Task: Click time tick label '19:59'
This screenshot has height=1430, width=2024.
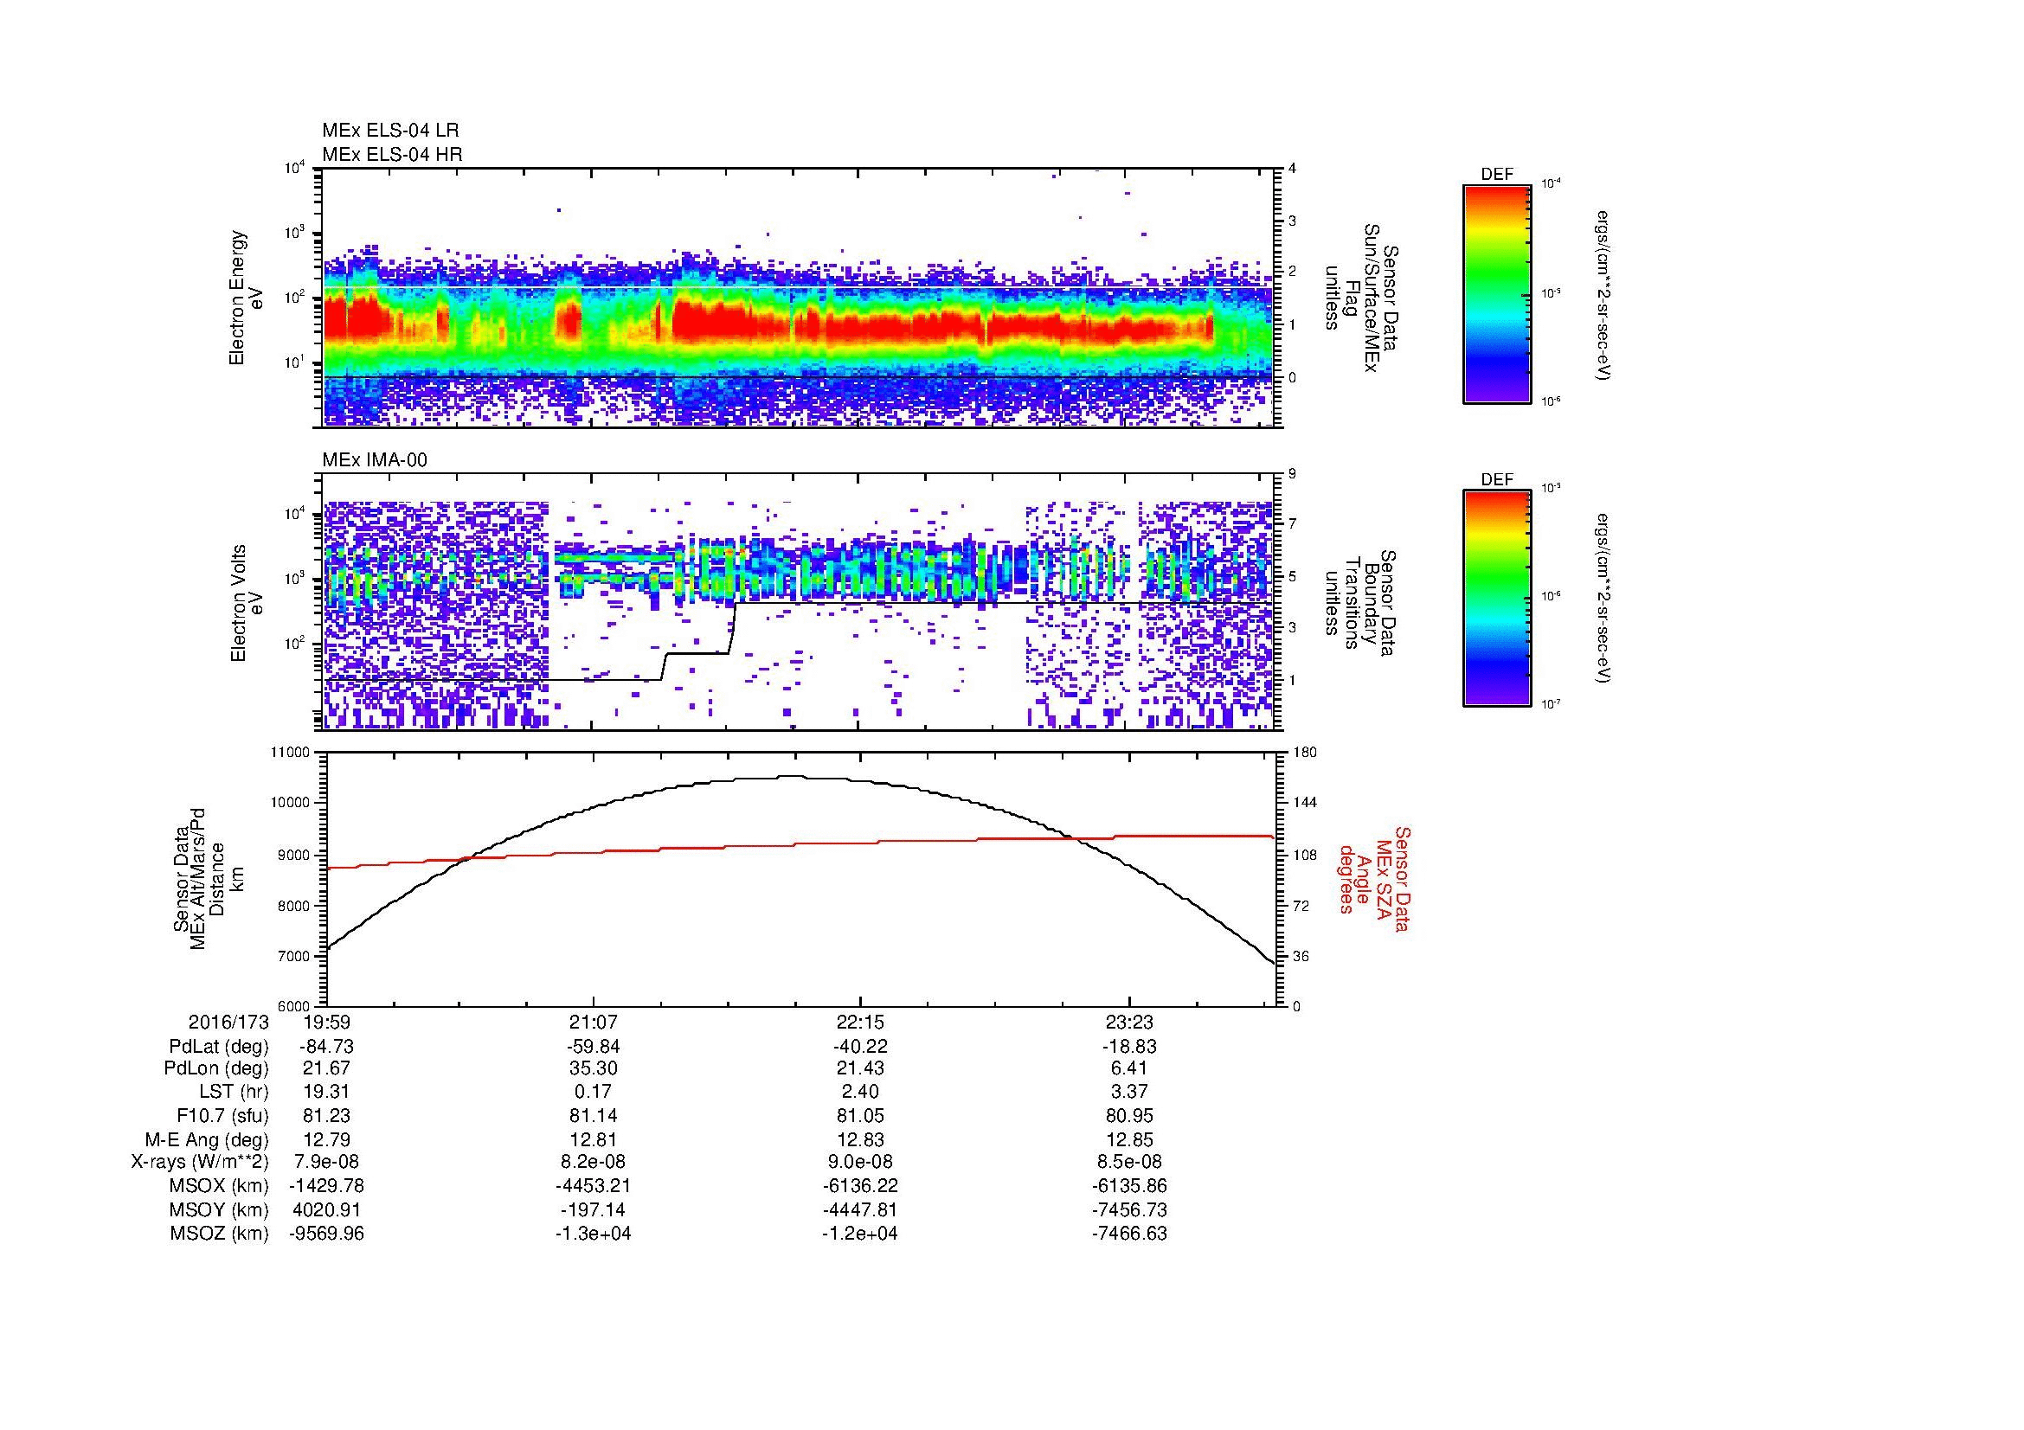Action: [x=327, y=1023]
